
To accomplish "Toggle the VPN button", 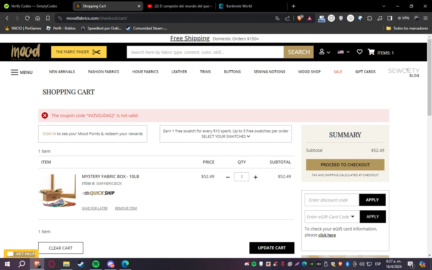I will point(403,18).
